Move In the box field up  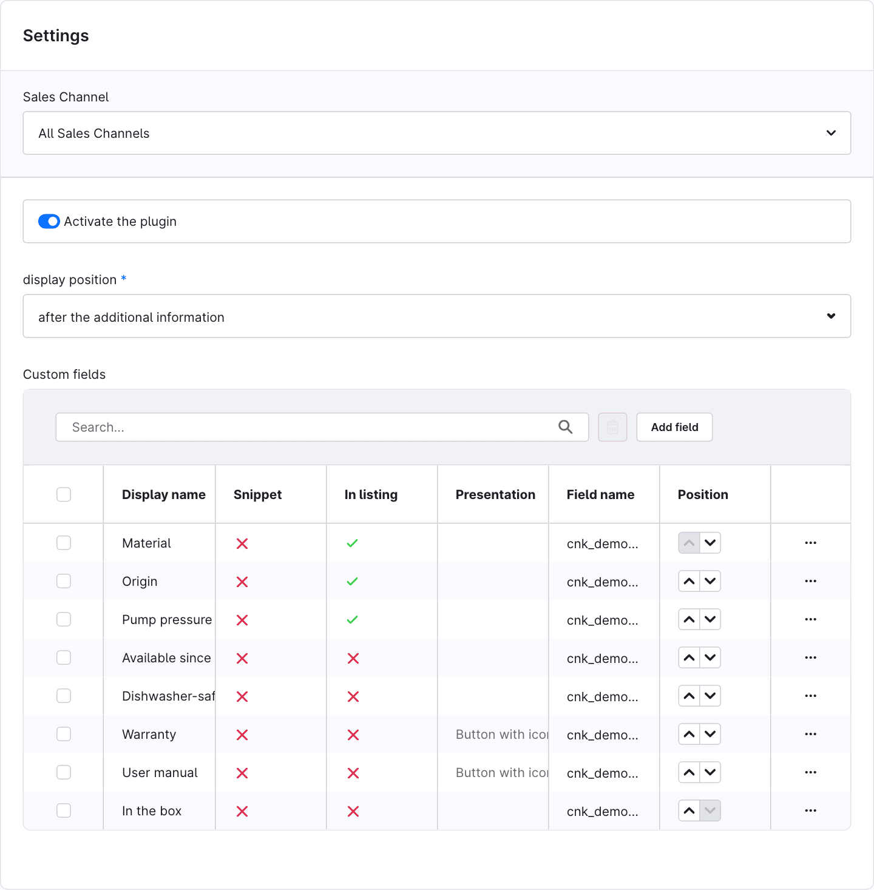point(689,810)
